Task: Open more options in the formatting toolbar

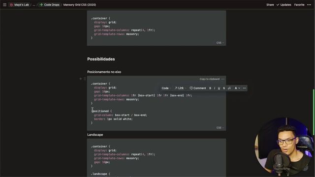Action: coord(245,88)
